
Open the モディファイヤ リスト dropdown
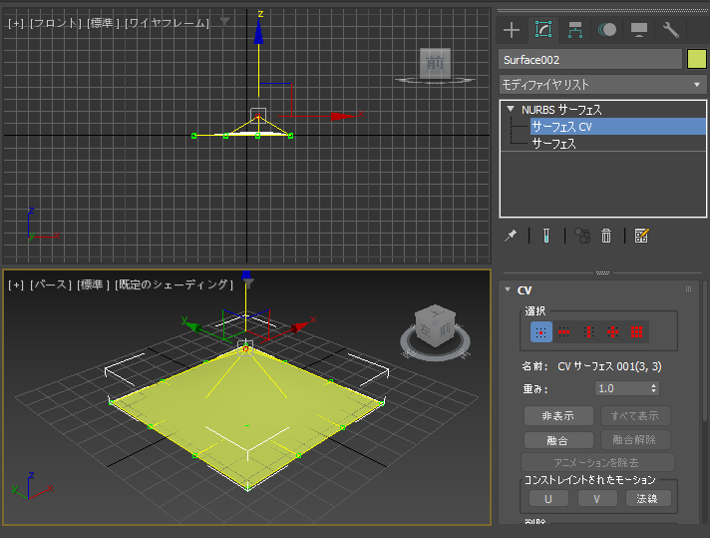(x=602, y=84)
